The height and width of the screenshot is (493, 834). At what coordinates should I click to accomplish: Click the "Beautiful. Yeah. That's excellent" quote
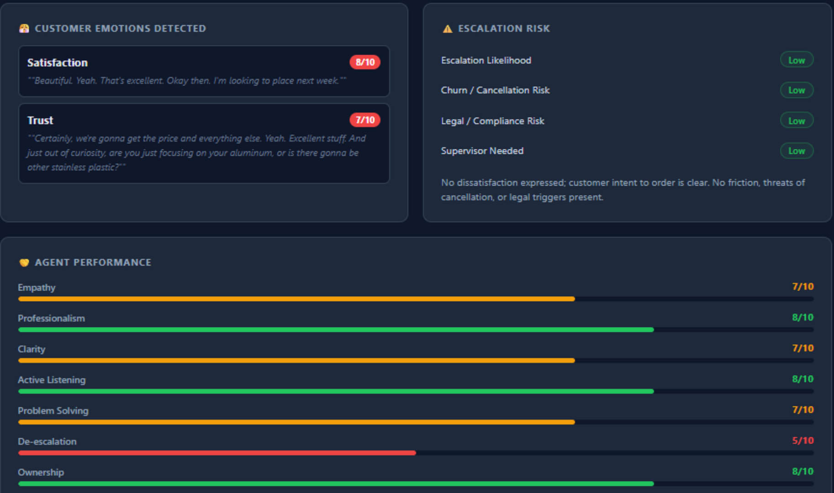click(x=187, y=81)
